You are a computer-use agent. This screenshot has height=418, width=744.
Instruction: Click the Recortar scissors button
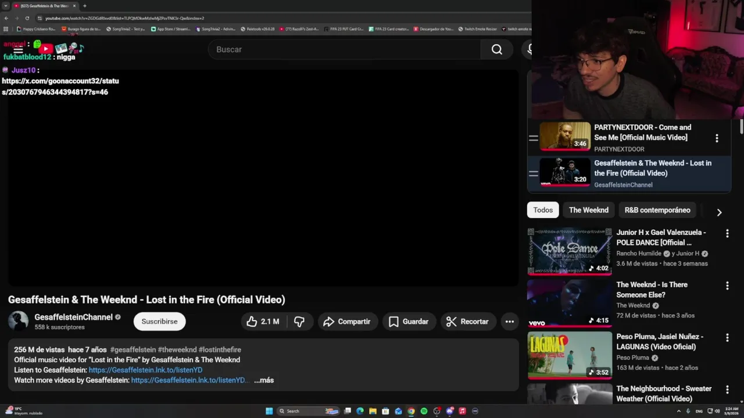[467, 322]
